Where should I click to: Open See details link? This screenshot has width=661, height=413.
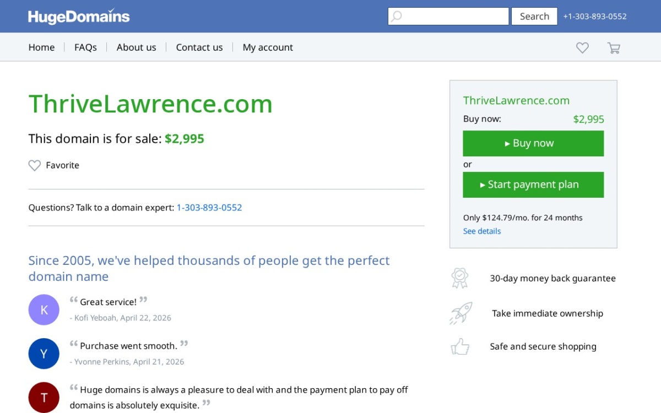(482, 231)
